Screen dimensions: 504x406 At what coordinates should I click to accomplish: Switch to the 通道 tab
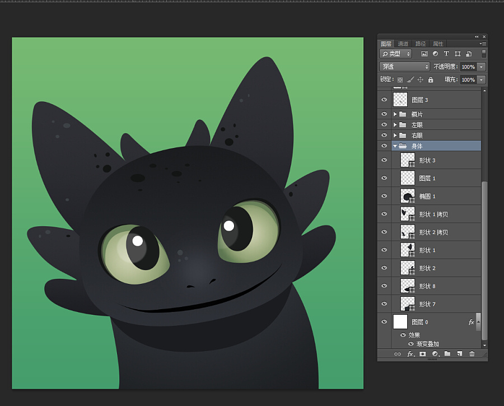click(x=403, y=44)
